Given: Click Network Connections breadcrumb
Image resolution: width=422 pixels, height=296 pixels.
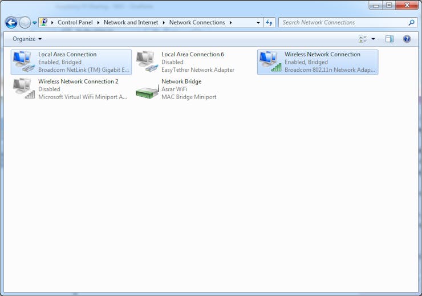Looking at the screenshot, I should tap(197, 23).
